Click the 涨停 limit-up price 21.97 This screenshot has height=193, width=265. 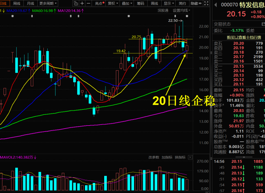[x=238, y=121]
